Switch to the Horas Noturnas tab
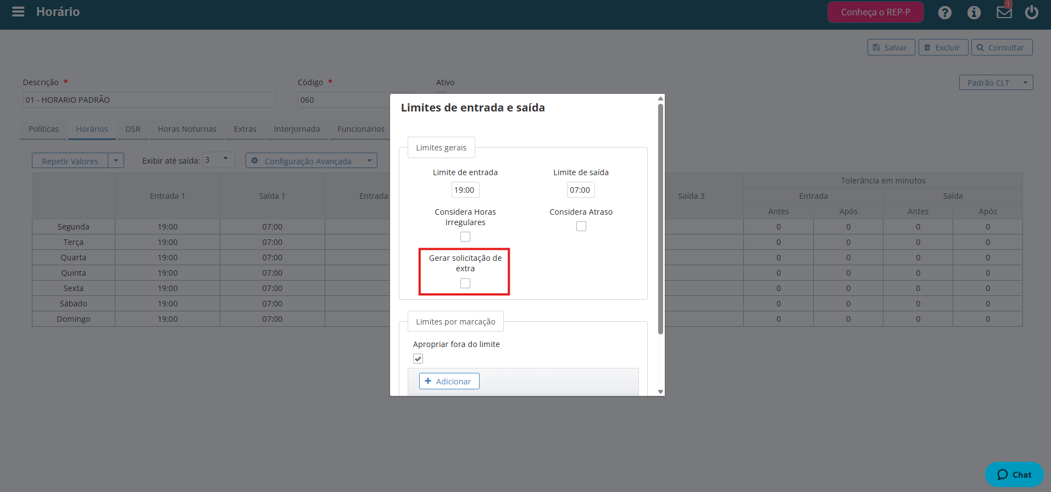Image resolution: width=1051 pixels, height=492 pixels. (187, 129)
